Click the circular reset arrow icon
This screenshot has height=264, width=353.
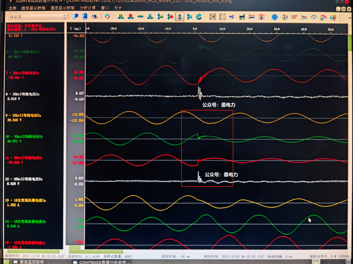(x=199, y=17)
